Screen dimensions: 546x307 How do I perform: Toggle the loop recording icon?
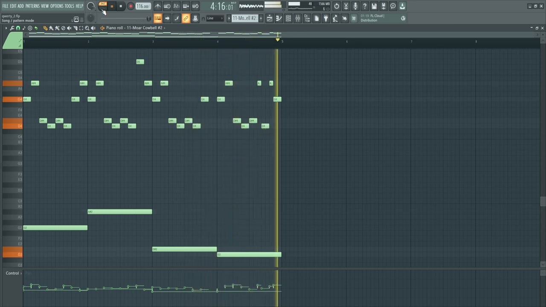[195, 6]
